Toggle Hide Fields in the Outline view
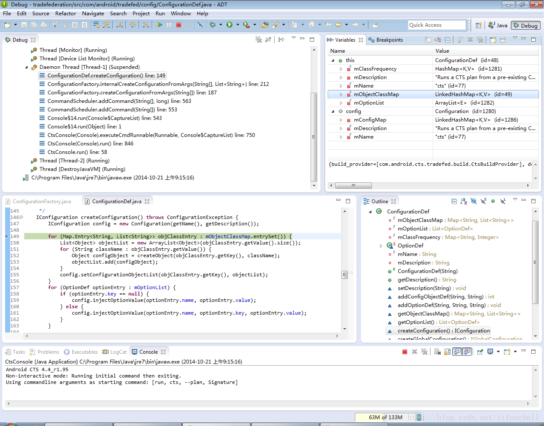 coord(473,201)
